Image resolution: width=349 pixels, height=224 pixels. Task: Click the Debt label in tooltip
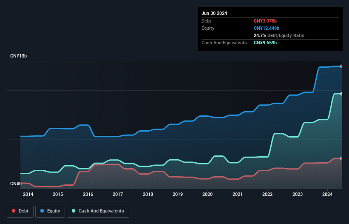(206, 21)
